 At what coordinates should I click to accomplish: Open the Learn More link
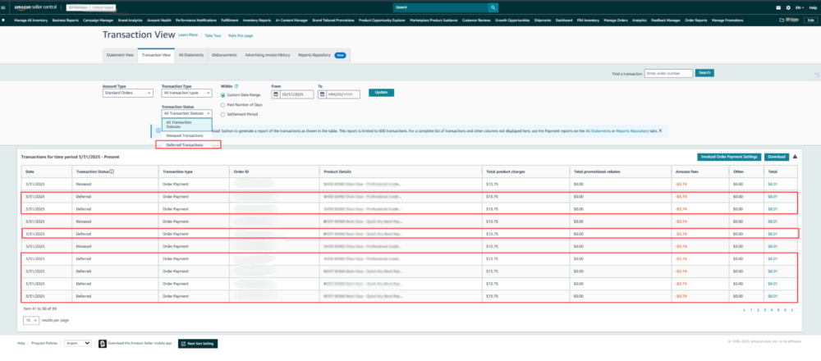188,35
